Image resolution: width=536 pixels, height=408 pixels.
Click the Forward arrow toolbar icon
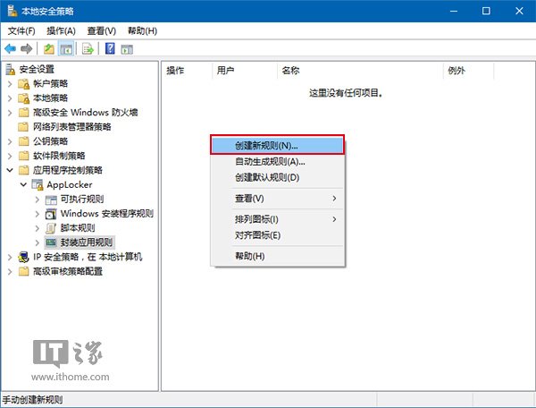pos(26,49)
